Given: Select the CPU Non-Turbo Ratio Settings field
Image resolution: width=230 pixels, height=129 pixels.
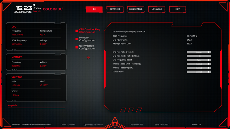Looking at the screenshot, I should (x=198, y=56).
